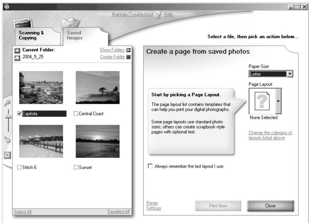This screenshot has width=309, height=223.
Task: Click the arrow icon next to Show Folders
Action: point(128,50)
